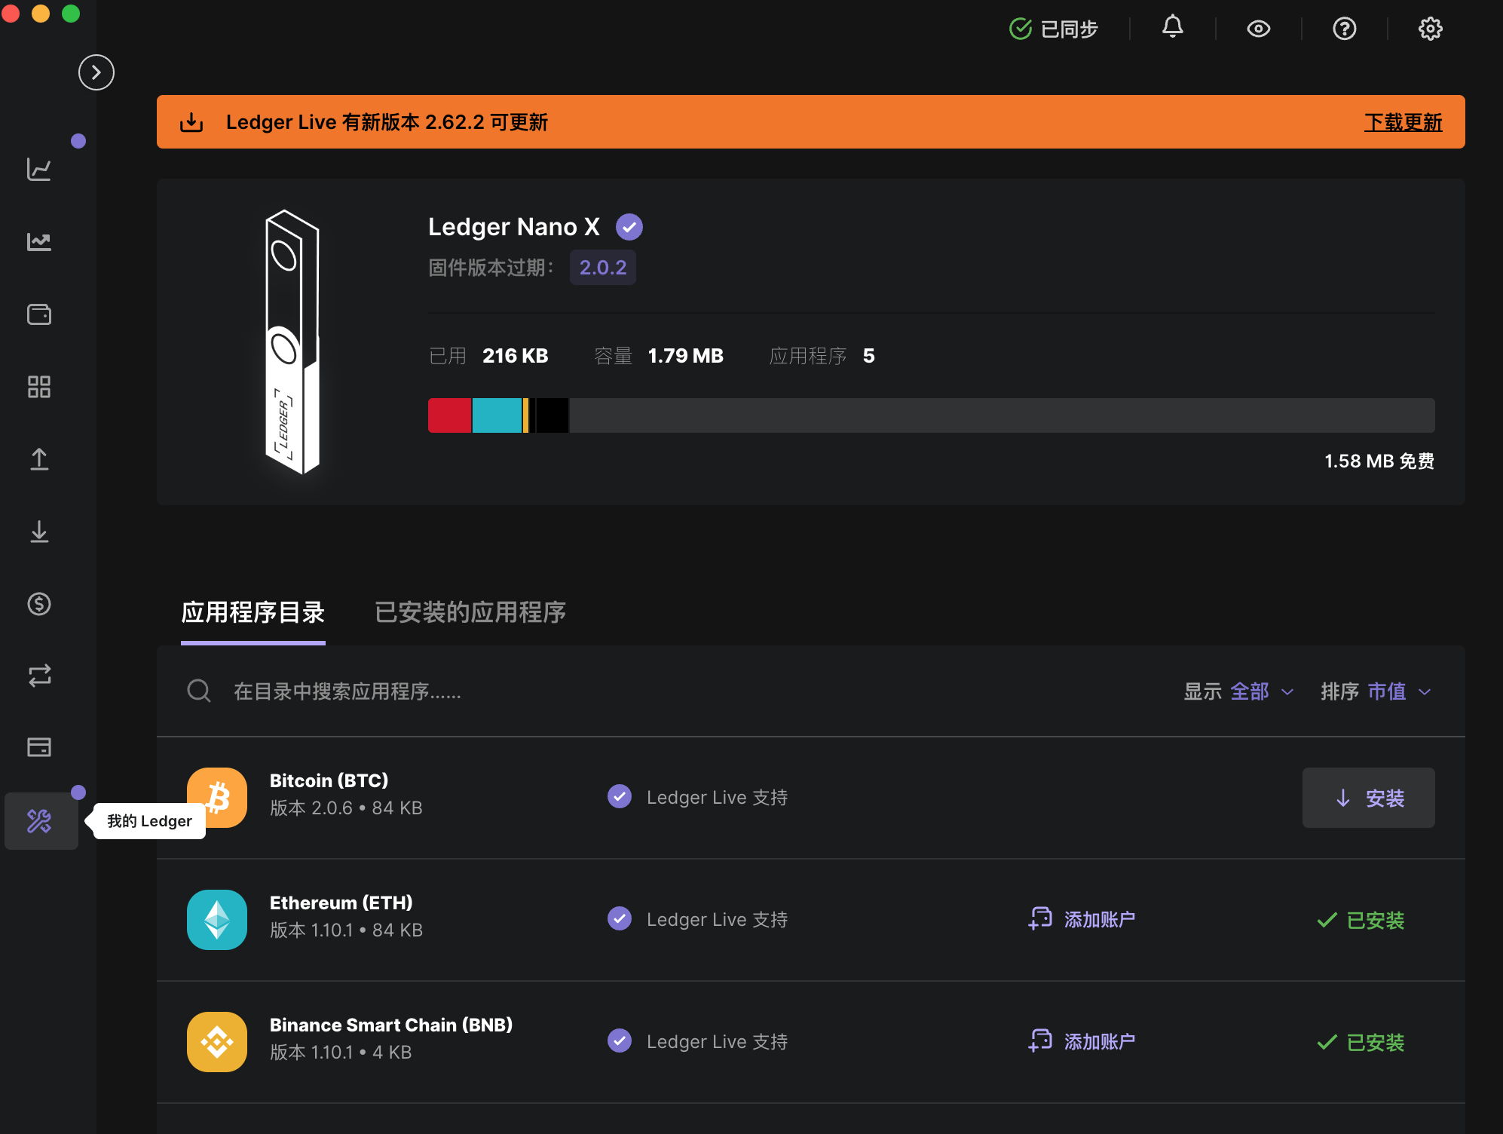Click Bitcoin row Ledger Live support checkmark
1503x1134 pixels.
620,796
